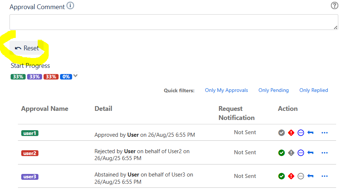Click the blue reset arrow for user2
This screenshot has height=194, width=350.
tap(310, 153)
